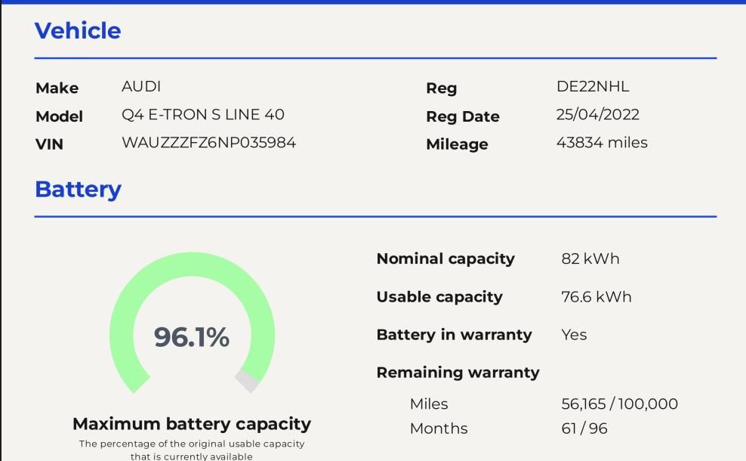Click the Remaining warranty label
The width and height of the screenshot is (746, 461).
pyautogui.click(x=458, y=373)
